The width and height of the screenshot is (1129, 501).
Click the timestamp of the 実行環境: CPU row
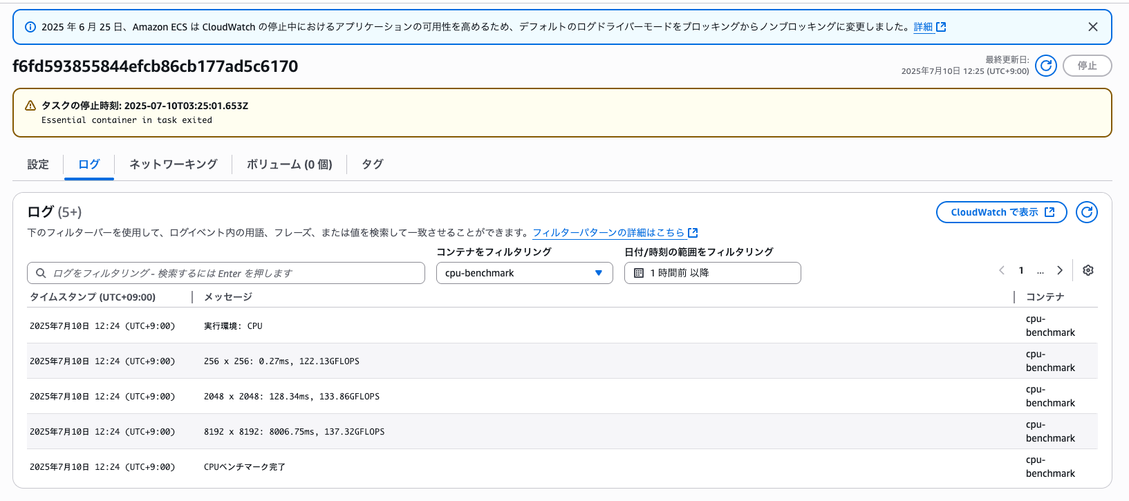click(x=102, y=326)
